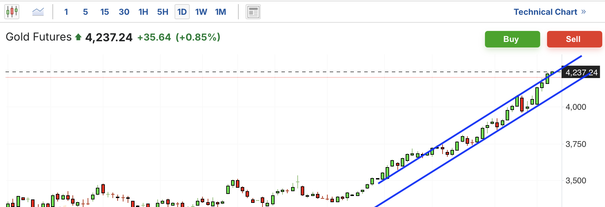Screen dimensions: 605x207
Task: Switch to candlestick chart type
Action: (x=12, y=12)
